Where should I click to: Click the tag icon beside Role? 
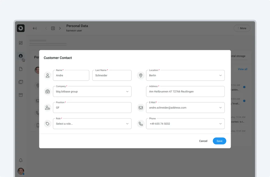click(48, 124)
